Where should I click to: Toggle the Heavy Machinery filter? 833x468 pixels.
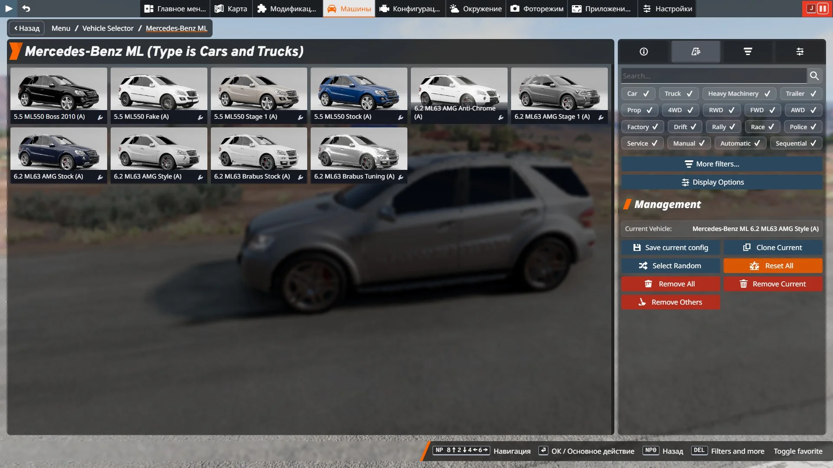(739, 94)
